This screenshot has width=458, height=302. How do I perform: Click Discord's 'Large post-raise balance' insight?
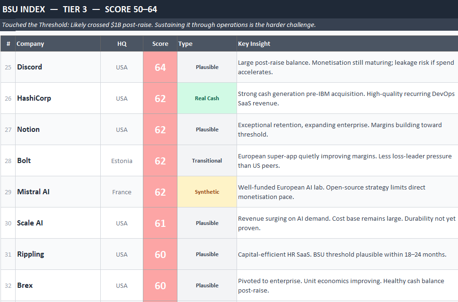(346, 67)
